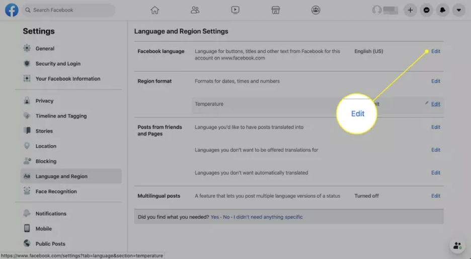Open the Groups icon in top navigation
471x259 pixels.
pos(316,10)
